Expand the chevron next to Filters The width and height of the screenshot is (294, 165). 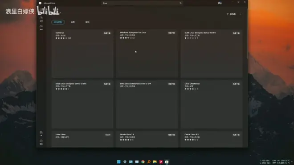coord(241,14)
